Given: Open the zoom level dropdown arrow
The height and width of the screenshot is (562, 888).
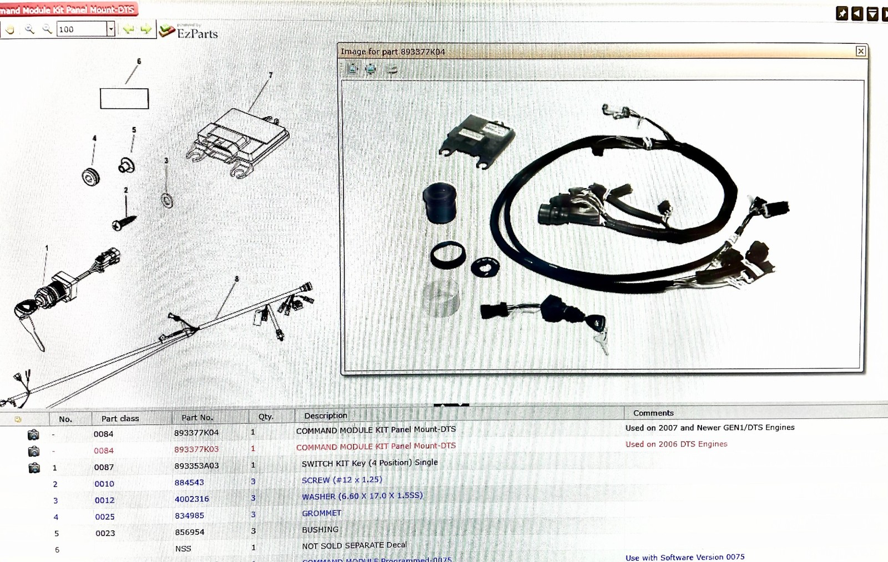Looking at the screenshot, I should (x=111, y=29).
